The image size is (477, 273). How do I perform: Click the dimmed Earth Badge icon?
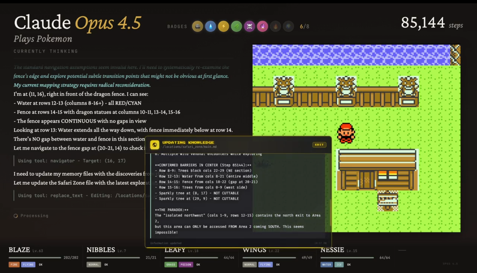coord(288,26)
